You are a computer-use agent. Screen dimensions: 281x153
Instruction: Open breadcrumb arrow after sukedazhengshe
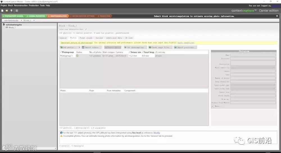click(x=21, y=20)
